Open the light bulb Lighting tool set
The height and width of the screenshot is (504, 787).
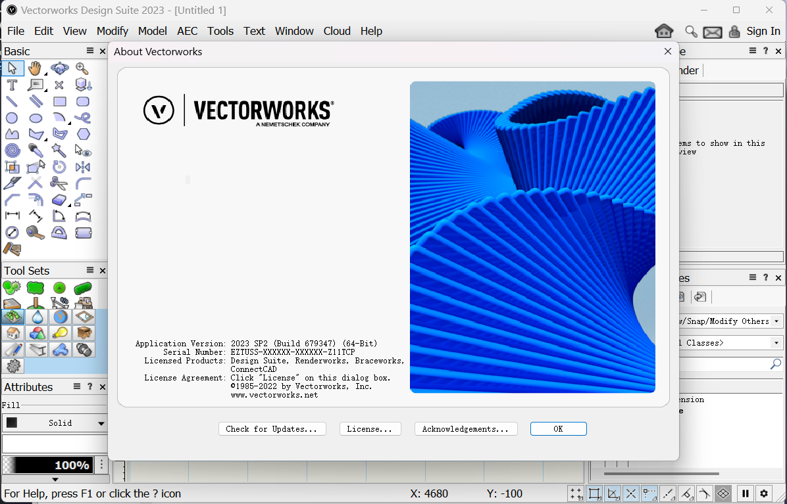(x=61, y=333)
